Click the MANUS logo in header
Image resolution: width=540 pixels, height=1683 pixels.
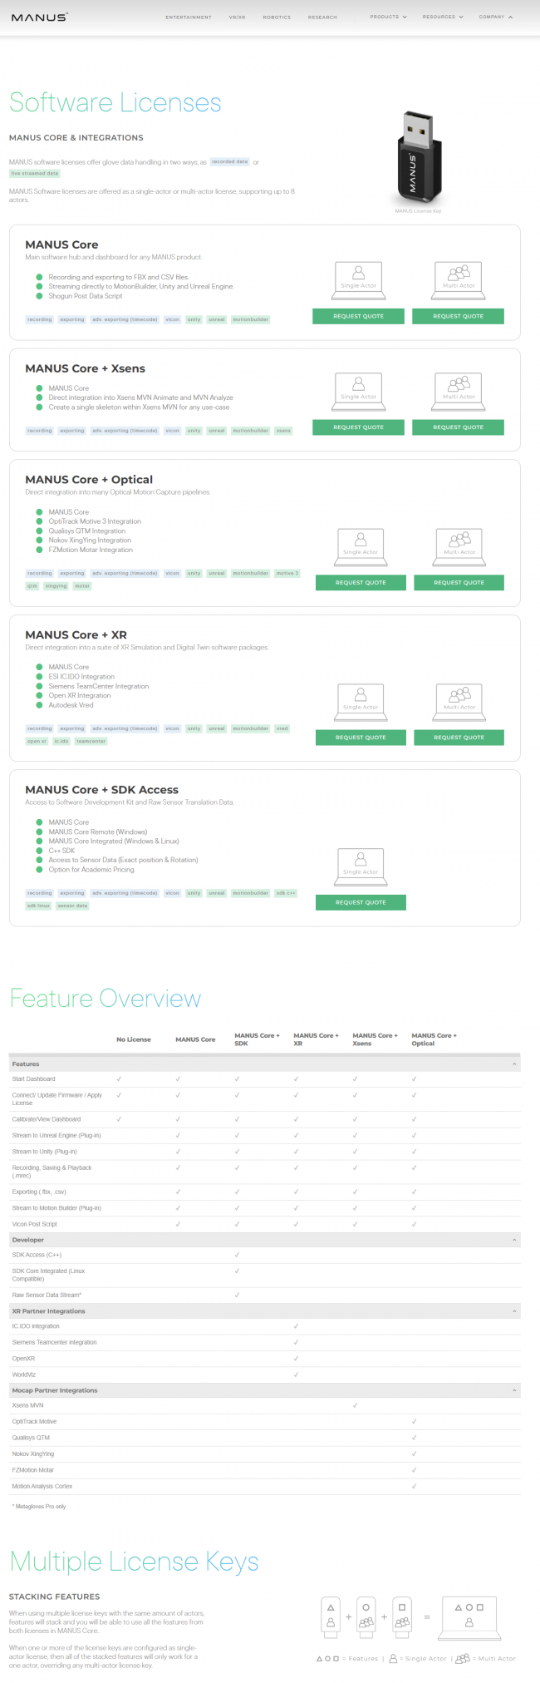pyautogui.click(x=40, y=17)
